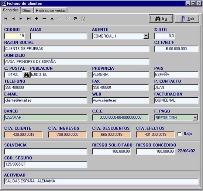Image resolution: width=203 pixels, height=191 pixels.
Task: Click into the ALIAS input field
Action: [x=59, y=36]
